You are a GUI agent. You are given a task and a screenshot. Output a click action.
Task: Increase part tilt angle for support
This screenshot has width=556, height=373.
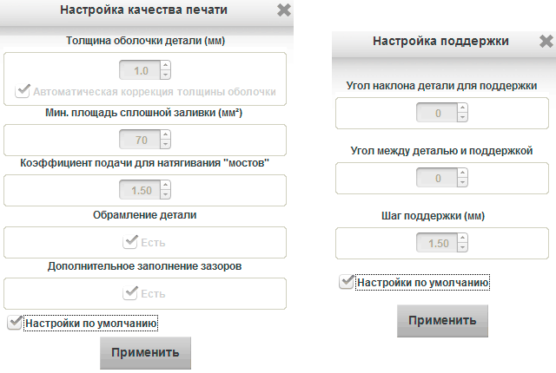pos(462,108)
